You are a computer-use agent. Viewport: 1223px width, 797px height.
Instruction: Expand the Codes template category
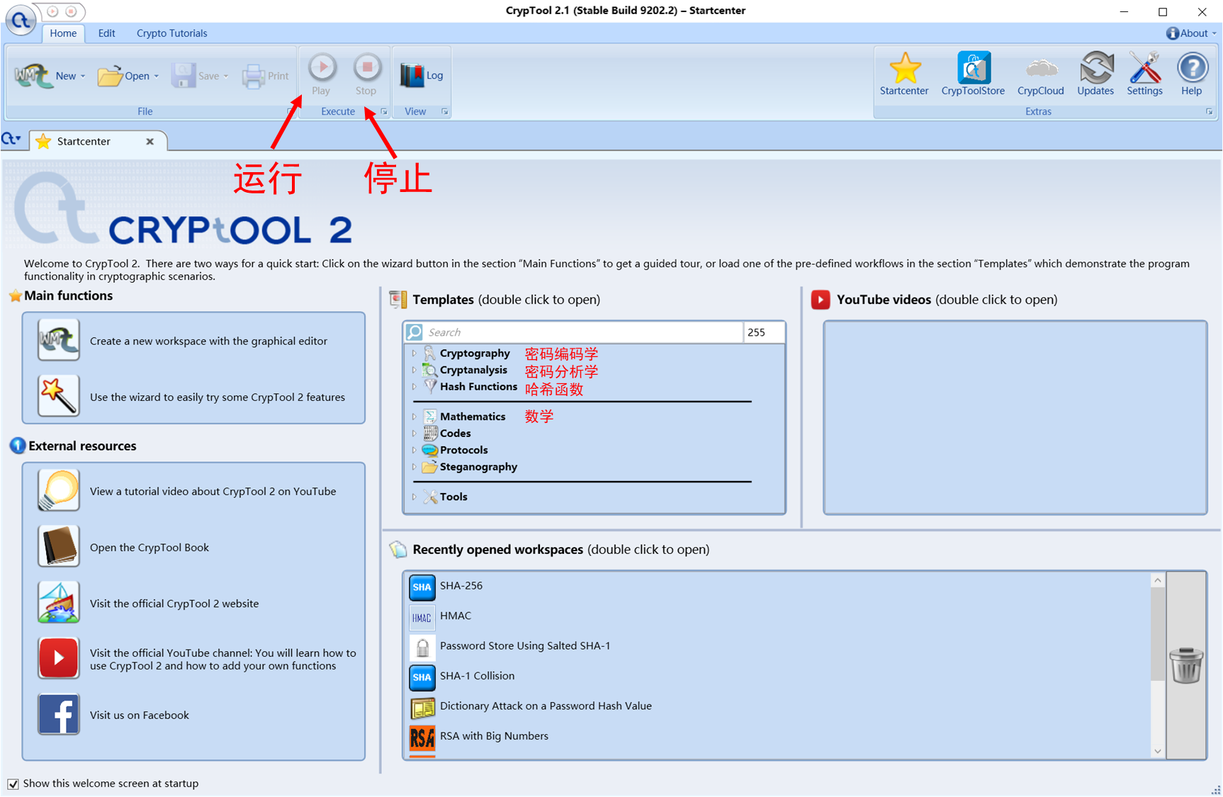point(415,434)
